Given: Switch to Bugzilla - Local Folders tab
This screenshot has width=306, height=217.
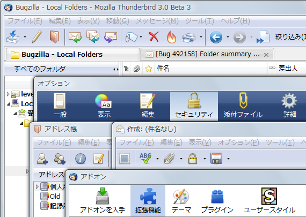Looking at the screenshot, I should (x=72, y=54).
